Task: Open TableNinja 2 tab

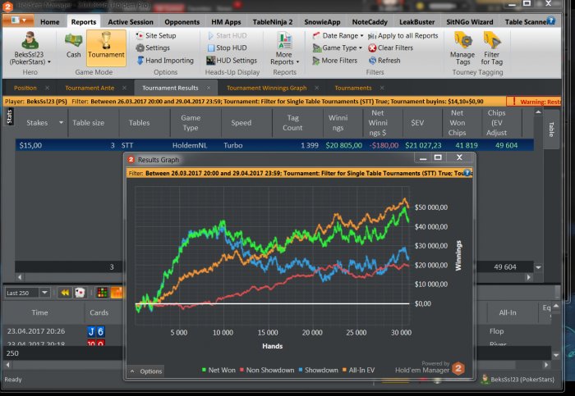Action: [x=273, y=22]
